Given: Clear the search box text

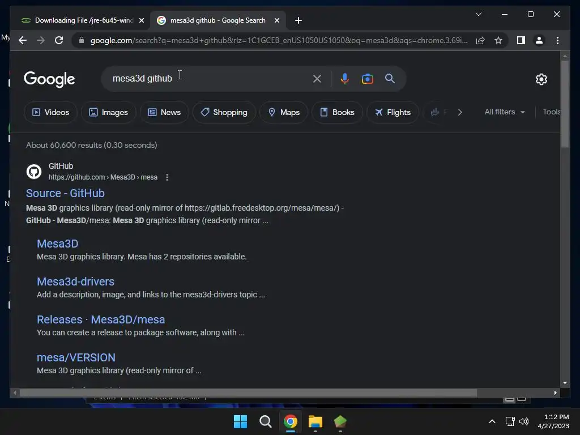Looking at the screenshot, I should [317, 78].
